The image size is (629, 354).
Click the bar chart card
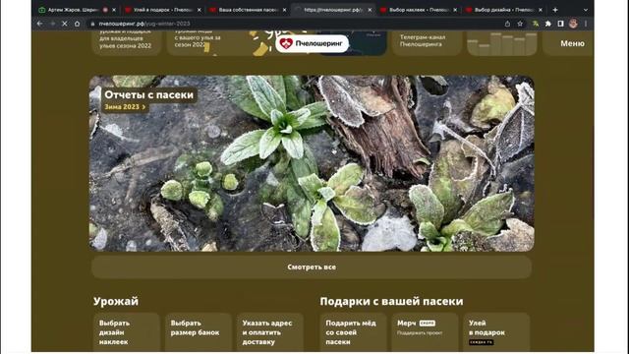pyautogui.click(x=502, y=43)
